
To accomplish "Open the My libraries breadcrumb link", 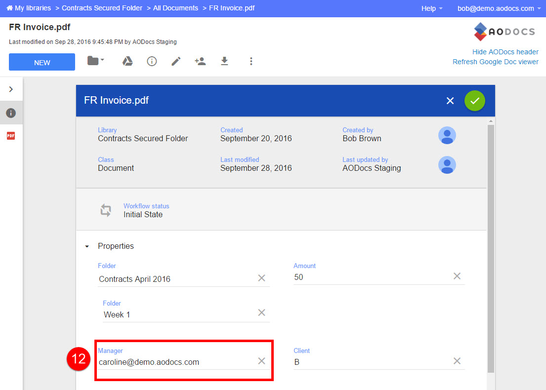I will pyautogui.click(x=33, y=8).
